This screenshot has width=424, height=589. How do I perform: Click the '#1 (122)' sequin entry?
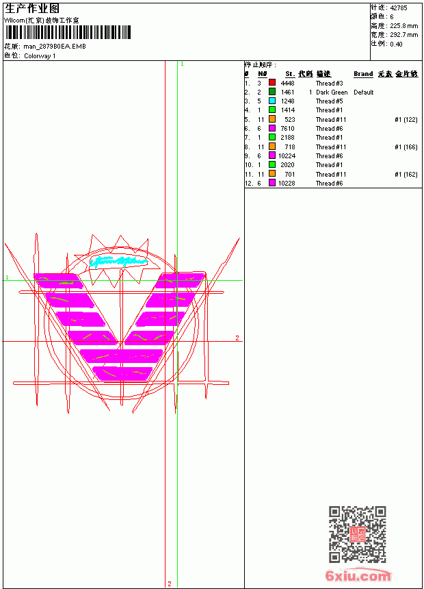406,119
